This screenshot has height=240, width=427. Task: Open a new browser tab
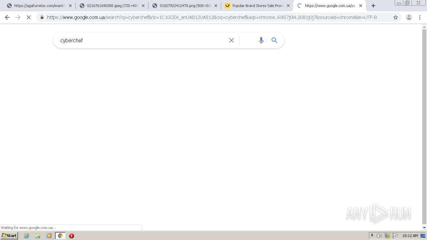[x=373, y=6]
